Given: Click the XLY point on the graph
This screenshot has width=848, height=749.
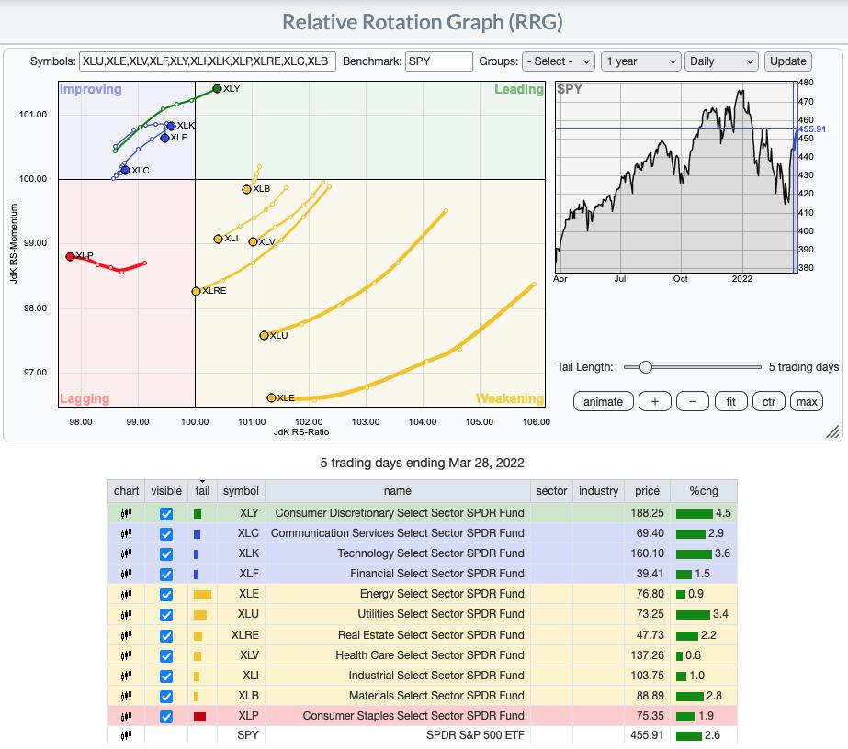Looking at the screenshot, I should [218, 89].
